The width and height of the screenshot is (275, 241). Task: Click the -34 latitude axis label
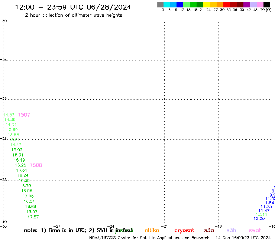coord(3,98)
